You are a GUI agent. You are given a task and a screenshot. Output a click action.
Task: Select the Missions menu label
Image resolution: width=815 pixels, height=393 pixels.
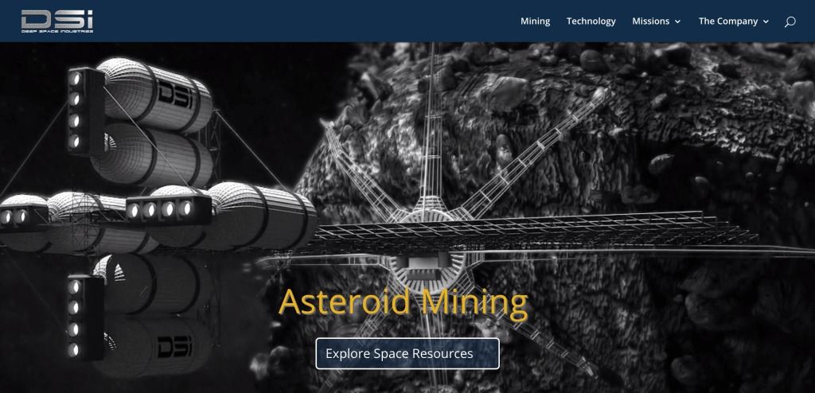pos(650,21)
